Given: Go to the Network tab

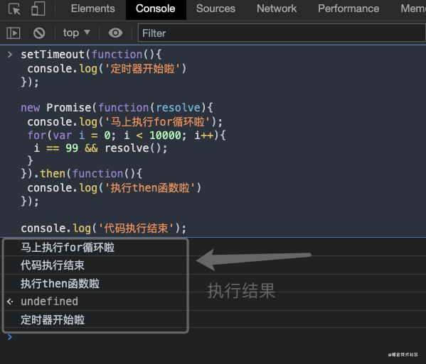Looking at the screenshot, I should [277, 9].
